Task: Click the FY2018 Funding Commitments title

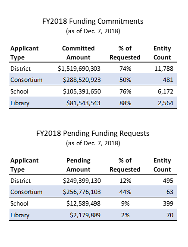Action: (93, 21)
